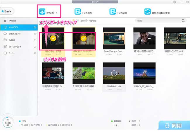Screen dimensions: 190x133
Task: Open settings via the gear icon
Action: (174, 2)
